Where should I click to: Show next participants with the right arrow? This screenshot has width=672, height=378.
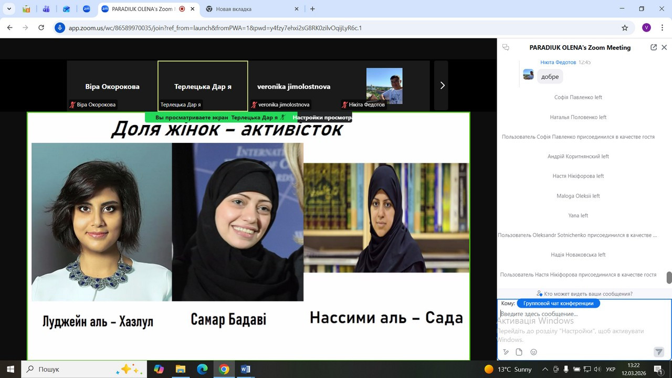click(442, 86)
